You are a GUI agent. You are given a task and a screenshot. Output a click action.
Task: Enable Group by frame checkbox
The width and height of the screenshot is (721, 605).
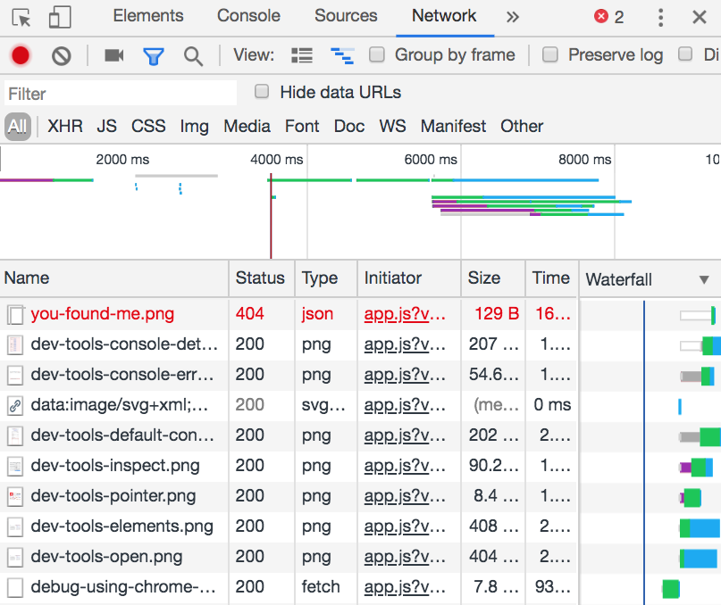377,54
